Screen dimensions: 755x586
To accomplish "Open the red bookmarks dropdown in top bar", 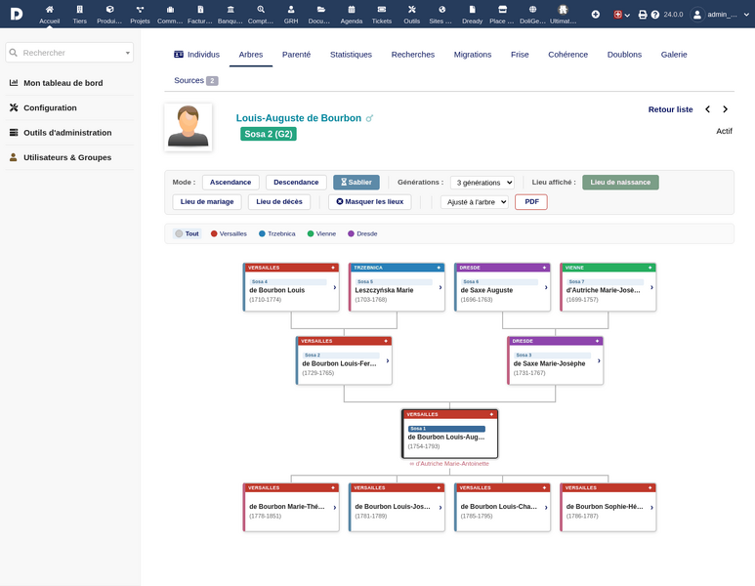I will (621, 15).
